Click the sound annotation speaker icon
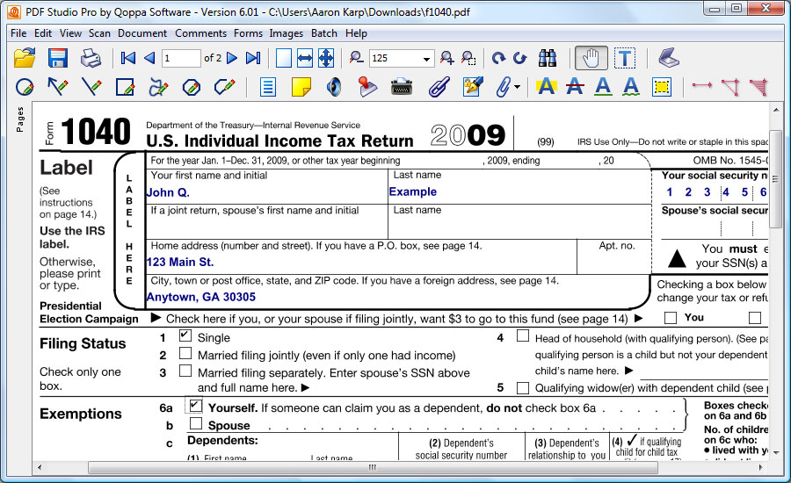 [334, 87]
